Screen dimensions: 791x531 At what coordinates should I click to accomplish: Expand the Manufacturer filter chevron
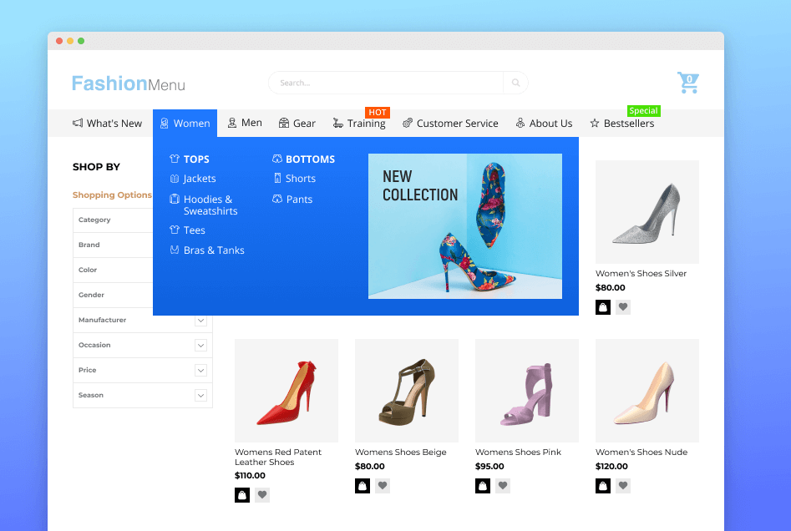pos(200,321)
